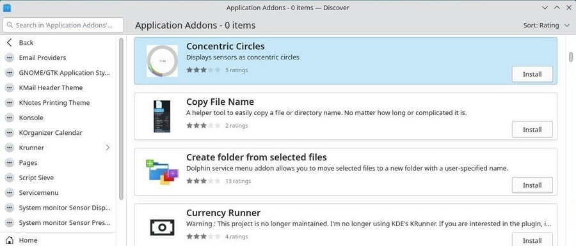
Task: Click the Script Sieve category icon
Action: 10,178
